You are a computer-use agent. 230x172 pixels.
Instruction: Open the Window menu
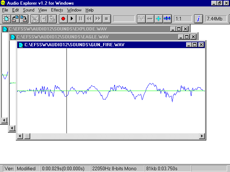(x=74, y=10)
